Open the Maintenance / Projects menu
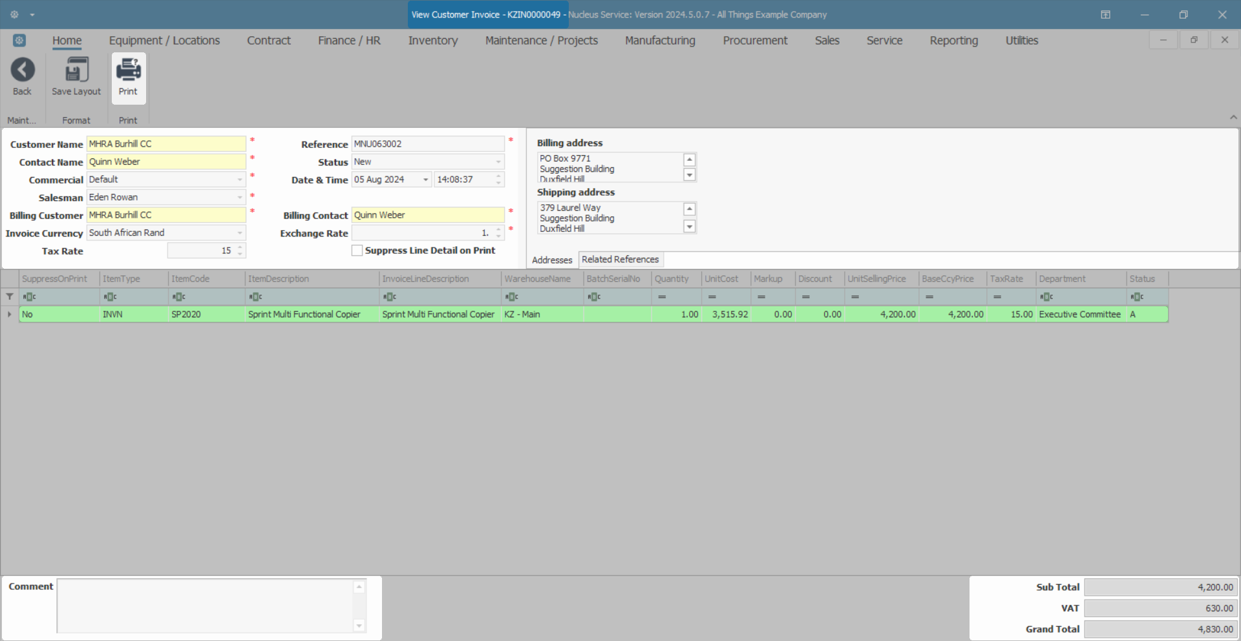This screenshot has height=641, width=1241. [x=542, y=41]
